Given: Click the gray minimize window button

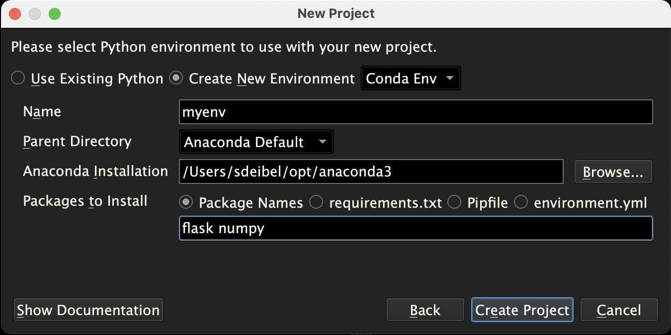Looking at the screenshot, I should pos(35,14).
